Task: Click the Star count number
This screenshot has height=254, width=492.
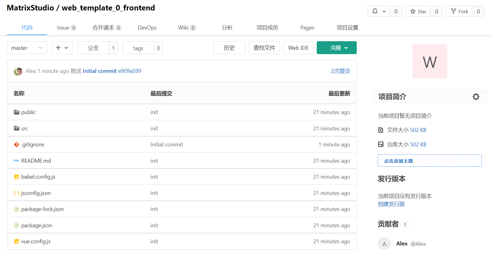Action: (x=437, y=11)
